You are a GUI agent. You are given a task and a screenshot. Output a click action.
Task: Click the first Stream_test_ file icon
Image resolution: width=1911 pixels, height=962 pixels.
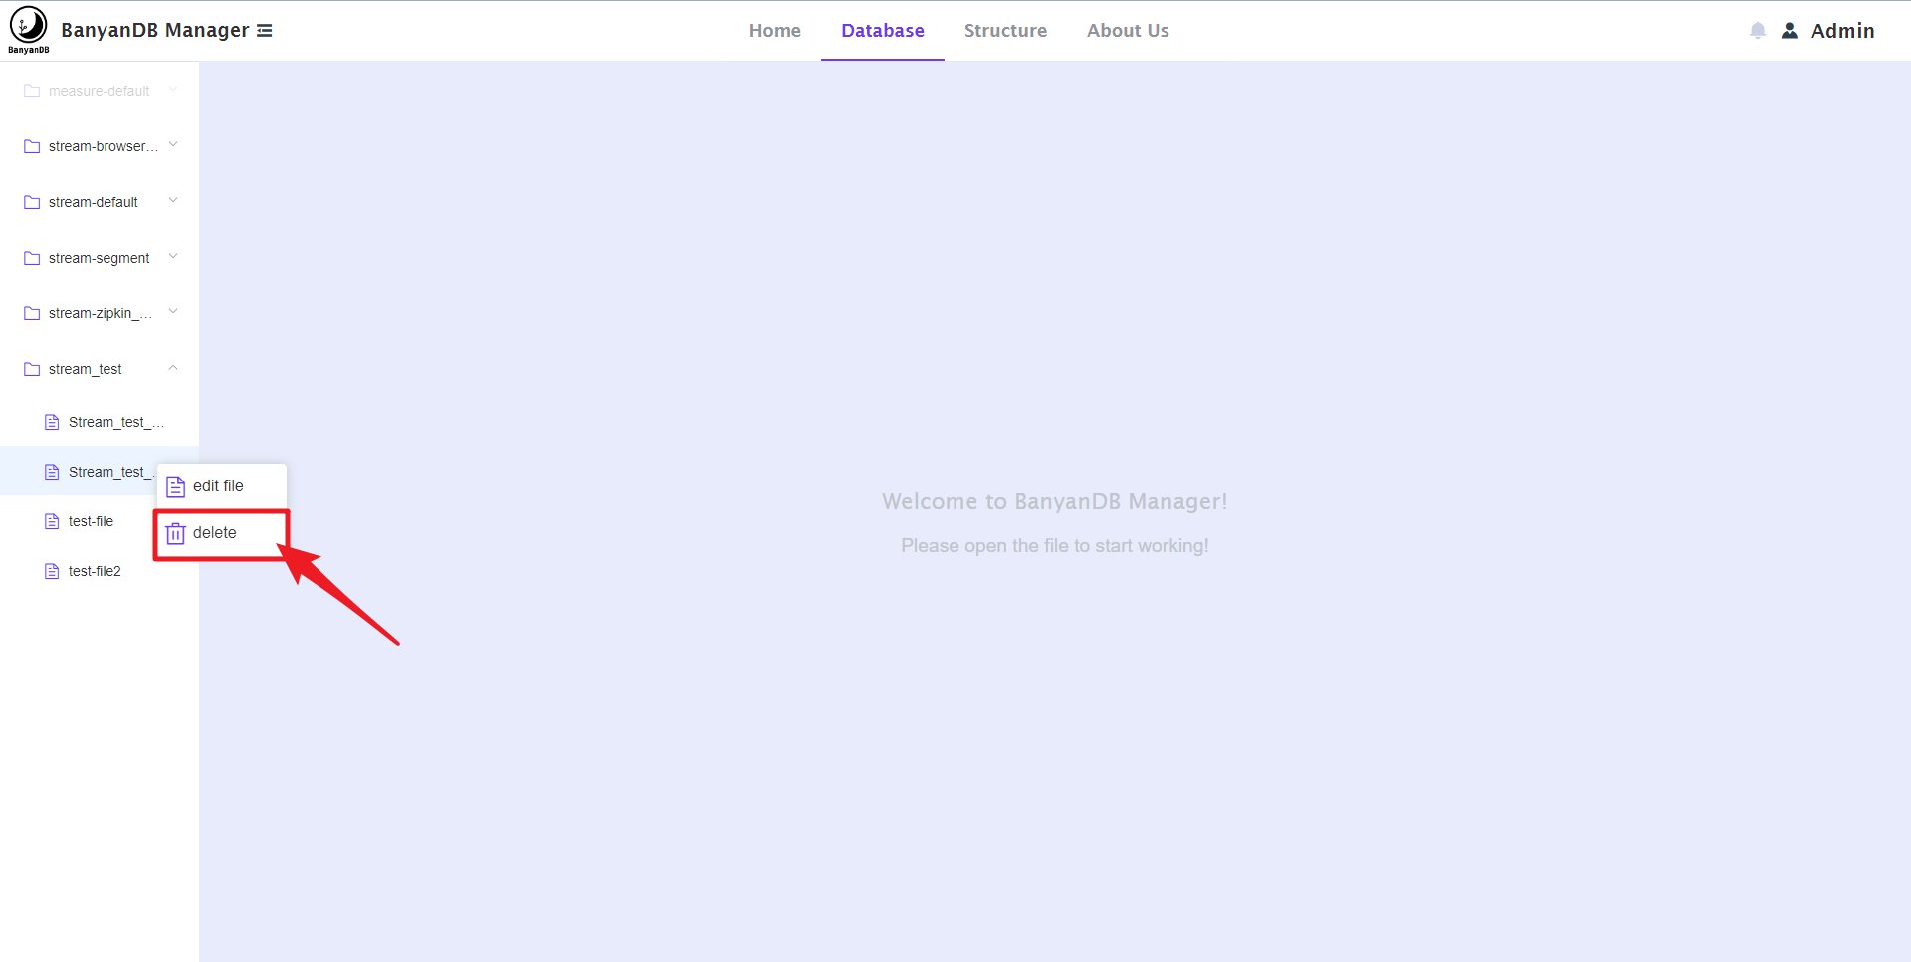52,422
